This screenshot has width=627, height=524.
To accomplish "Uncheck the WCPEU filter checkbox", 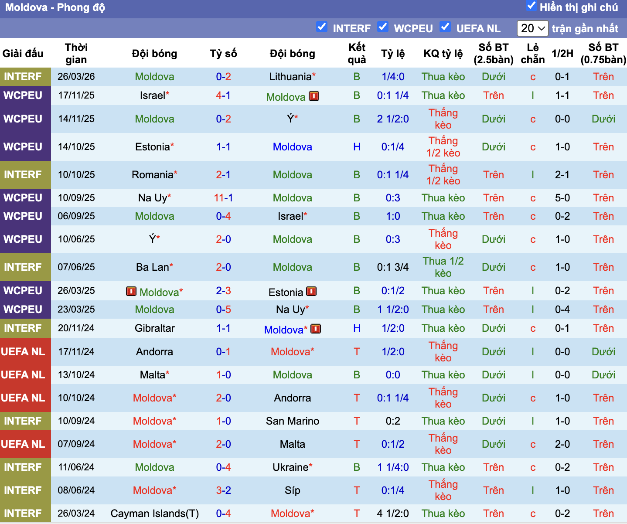I will click(383, 27).
